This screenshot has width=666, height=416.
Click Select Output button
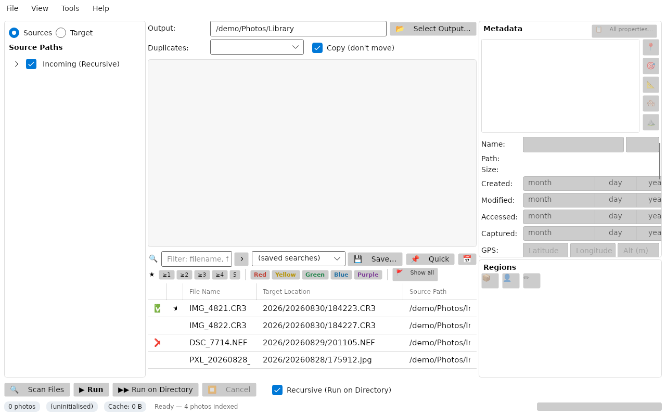433,29
